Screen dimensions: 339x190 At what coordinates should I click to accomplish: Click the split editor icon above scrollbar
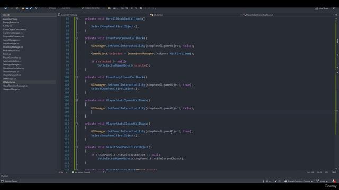click(336, 15)
